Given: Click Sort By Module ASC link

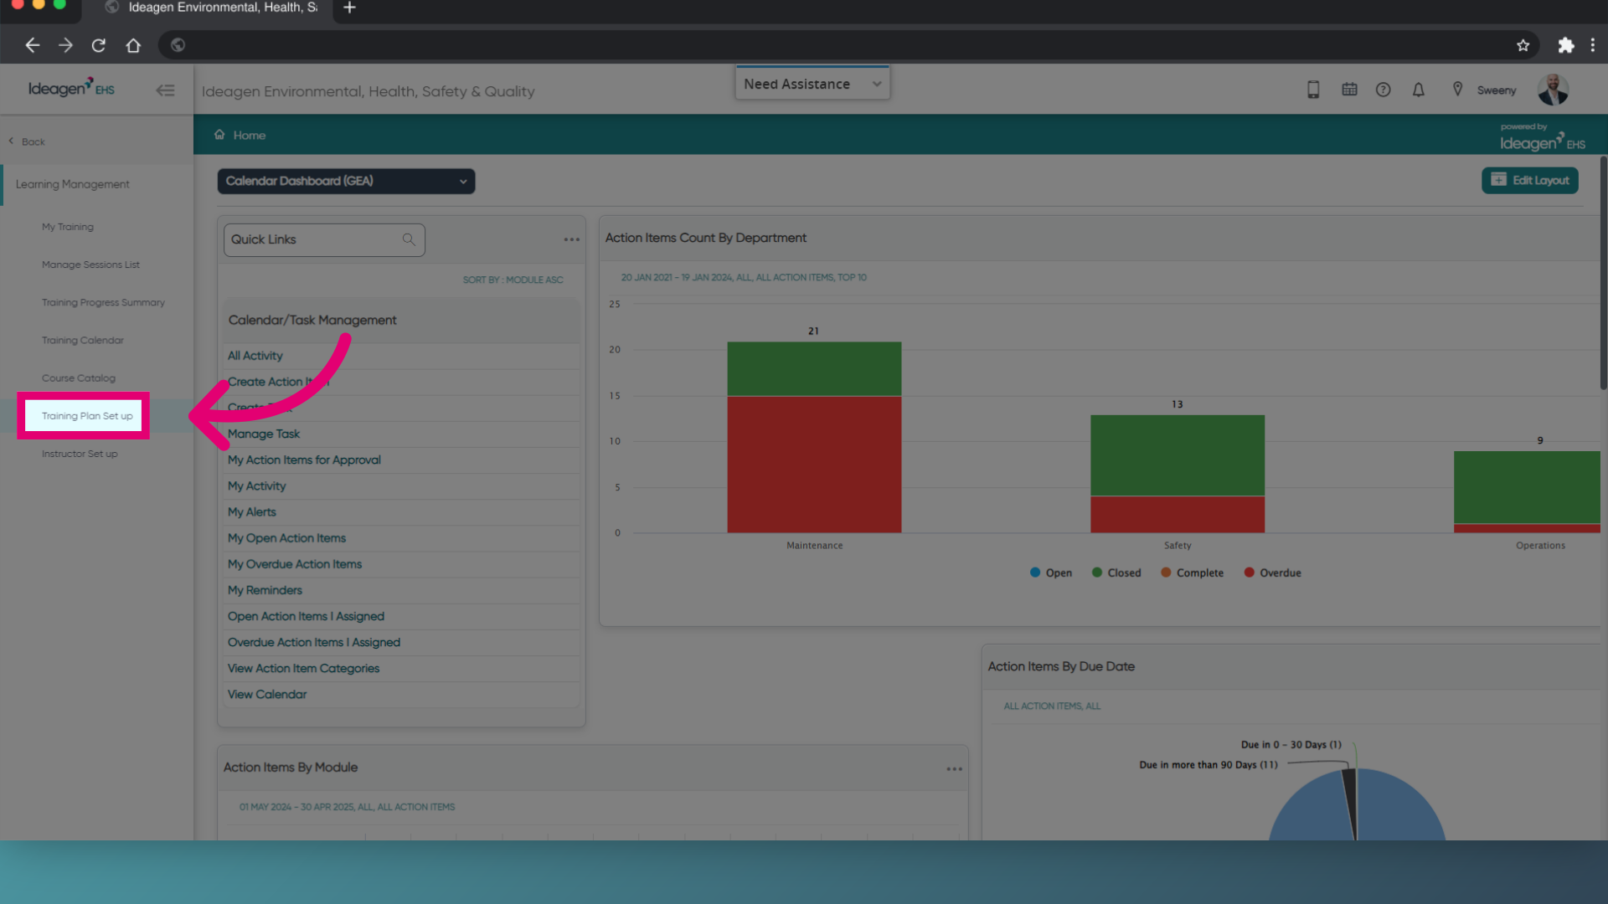Looking at the screenshot, I should [513, 280].
